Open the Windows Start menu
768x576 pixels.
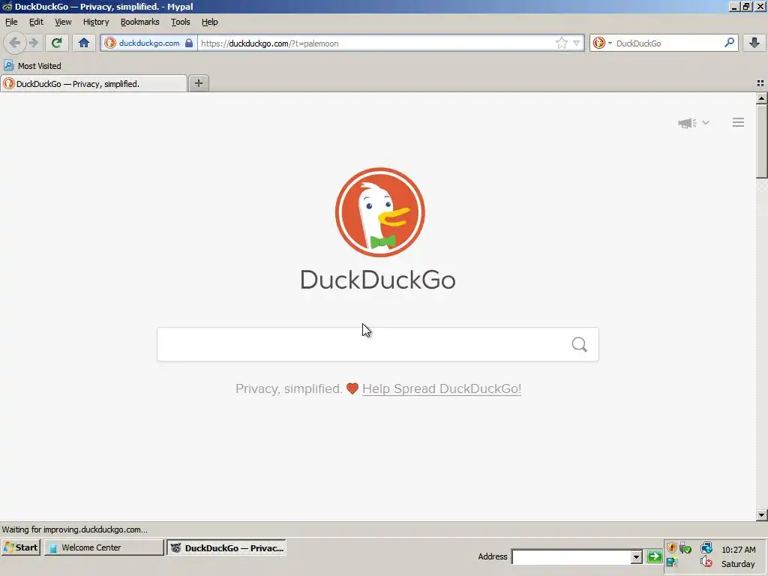pyautogui.click(x=20, y=547)
